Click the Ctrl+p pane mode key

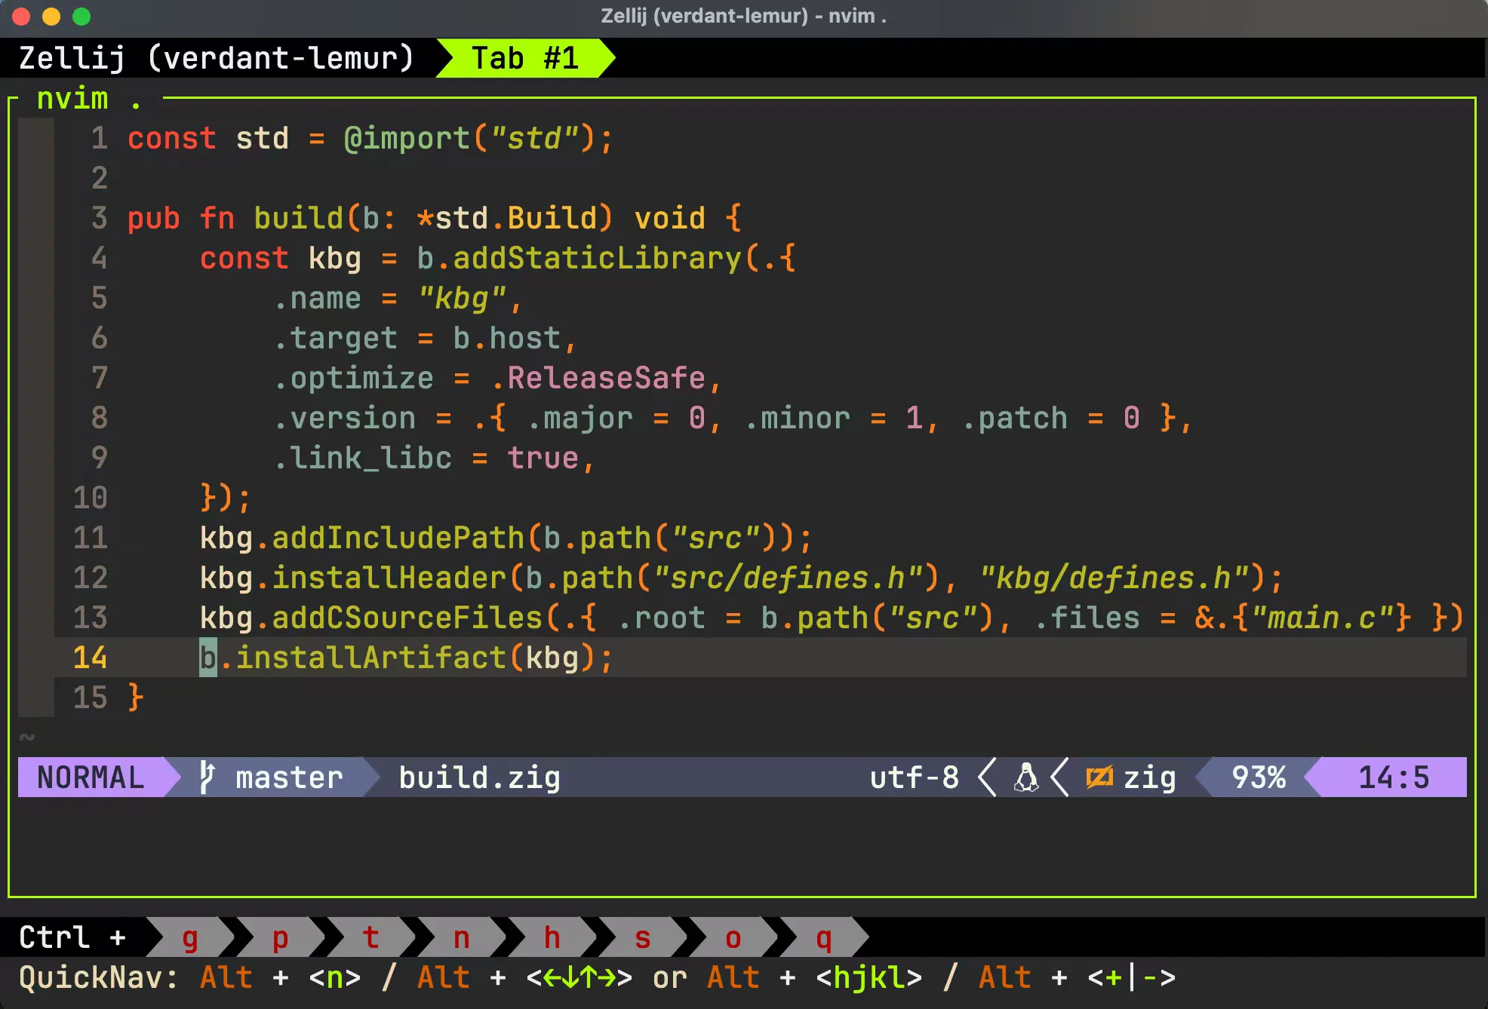point(281,938)
